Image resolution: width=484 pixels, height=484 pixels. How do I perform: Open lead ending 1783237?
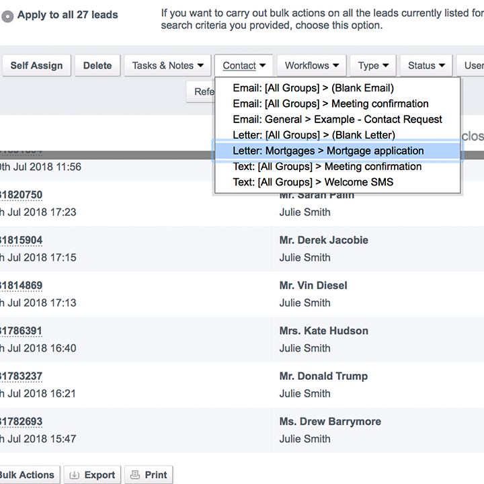[x=21, y=376]
